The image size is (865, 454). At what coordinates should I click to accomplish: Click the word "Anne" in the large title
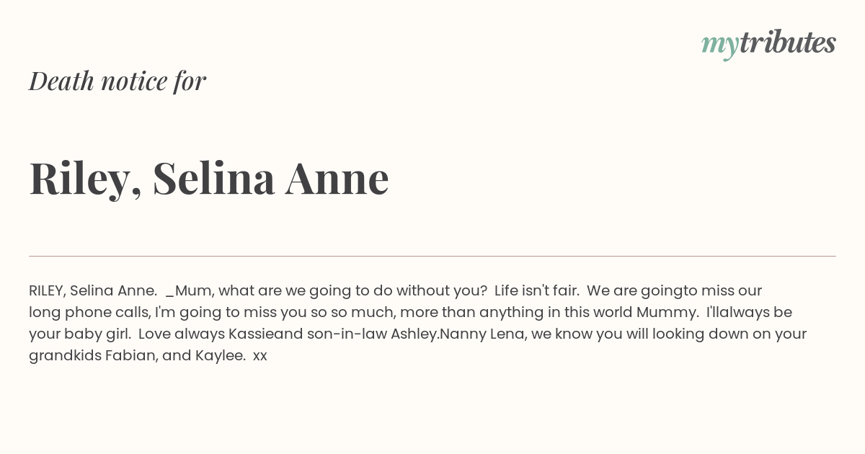tap(337, 178)
